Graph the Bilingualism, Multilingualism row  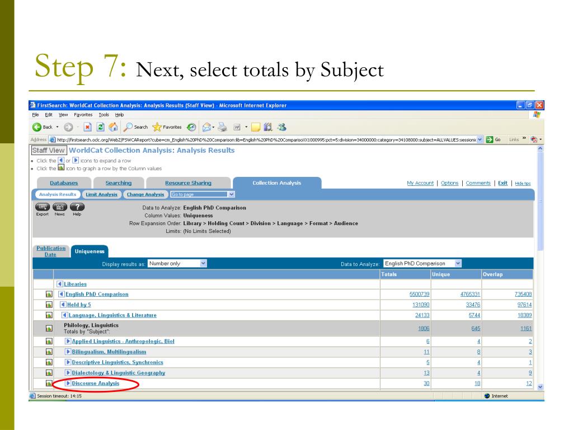(49, 352)
